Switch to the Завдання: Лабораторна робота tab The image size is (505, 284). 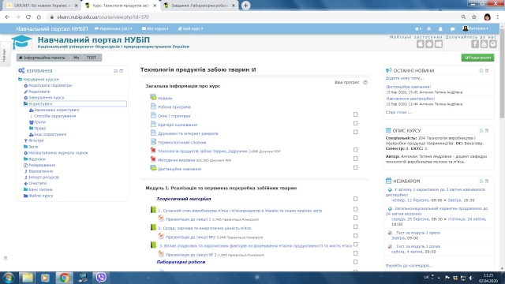pos(200,6)
